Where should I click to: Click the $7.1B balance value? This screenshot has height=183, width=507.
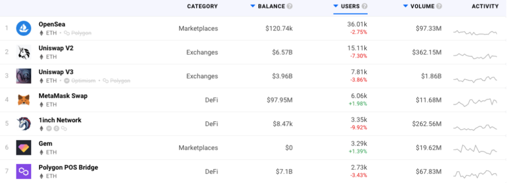(284, 171)
